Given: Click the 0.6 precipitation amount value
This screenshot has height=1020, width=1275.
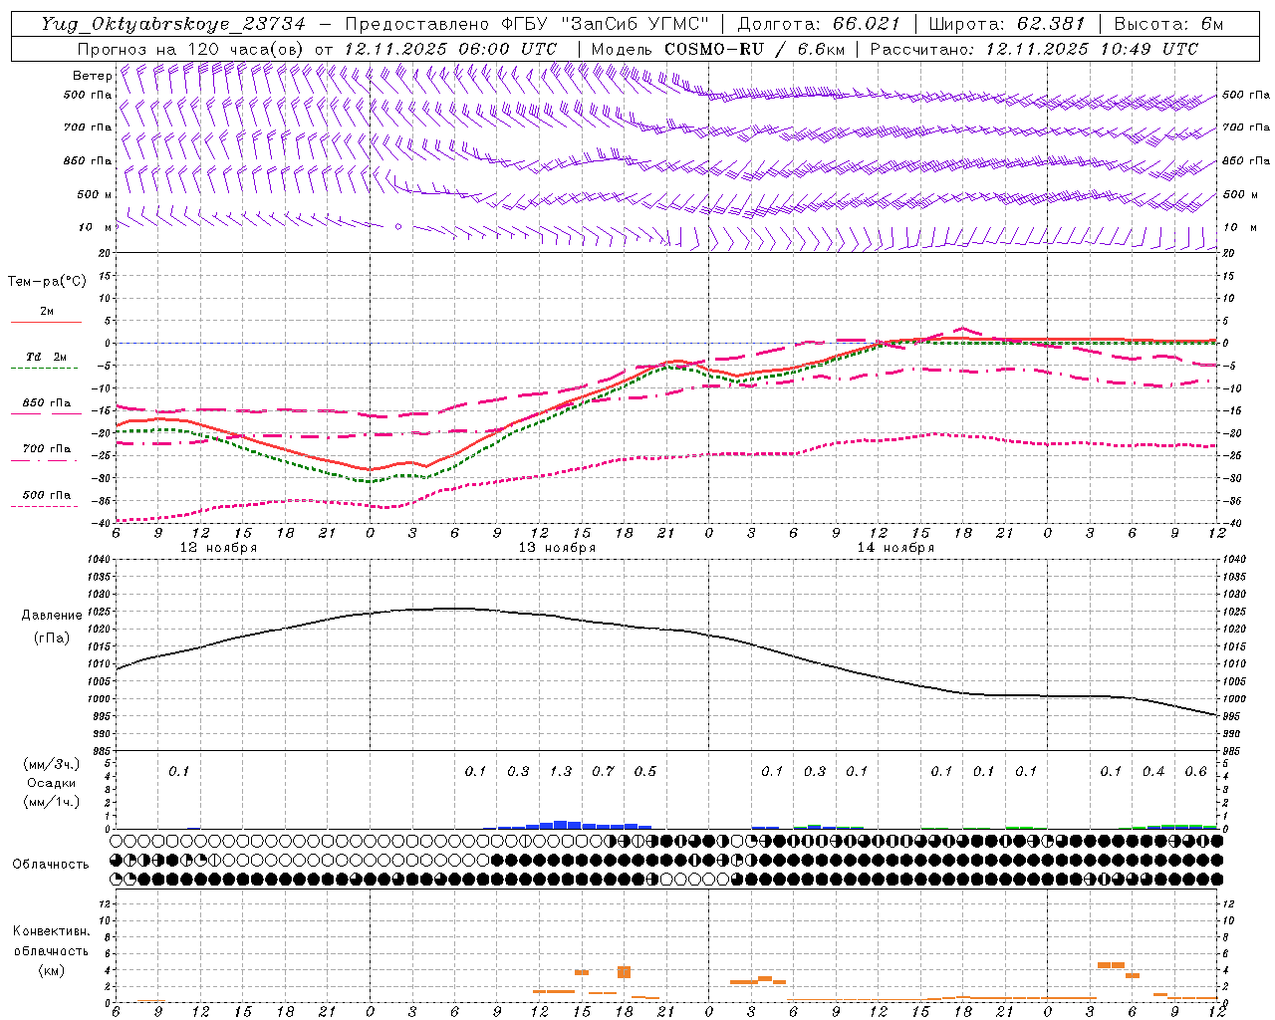Looking at the screenshot, I should (1195, 771).
